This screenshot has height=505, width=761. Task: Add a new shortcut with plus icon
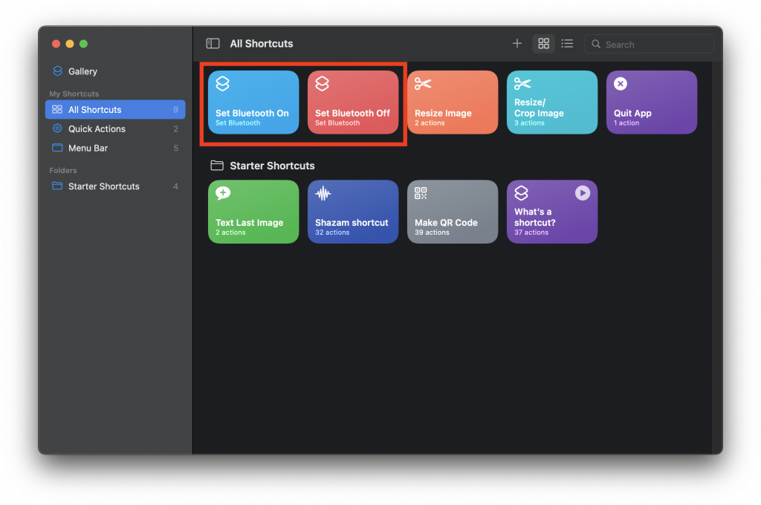[517, 44]
